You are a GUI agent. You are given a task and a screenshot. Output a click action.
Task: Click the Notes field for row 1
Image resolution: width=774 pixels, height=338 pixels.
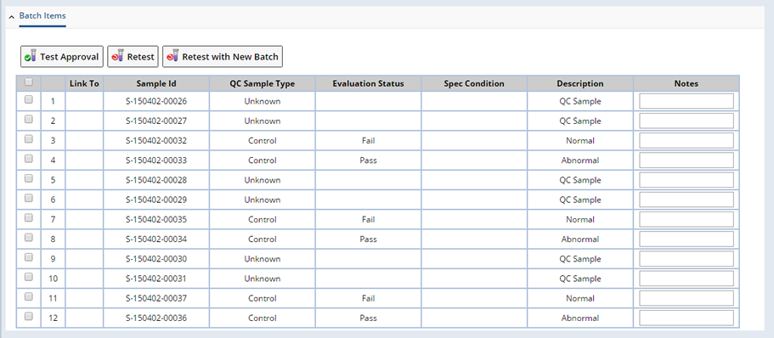click(x=686, y=101)
